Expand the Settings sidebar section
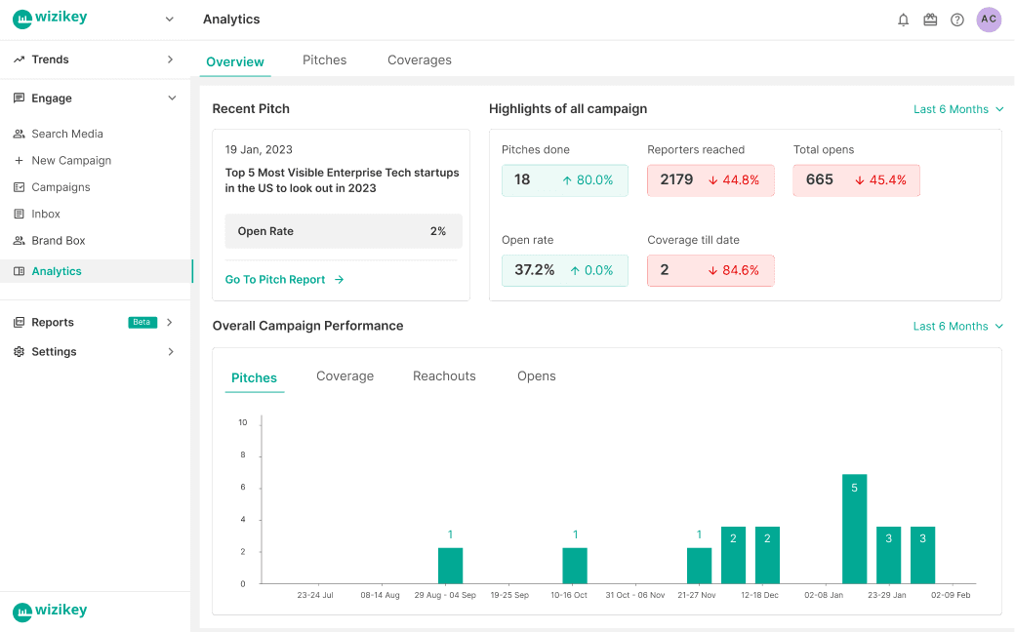 pos(170,351)
